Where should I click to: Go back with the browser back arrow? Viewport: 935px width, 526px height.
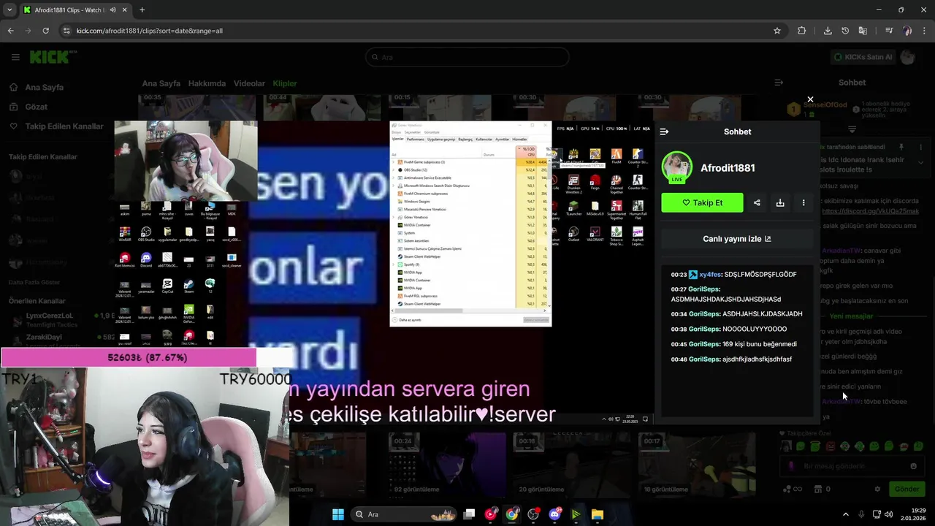[x=10, y=31]
